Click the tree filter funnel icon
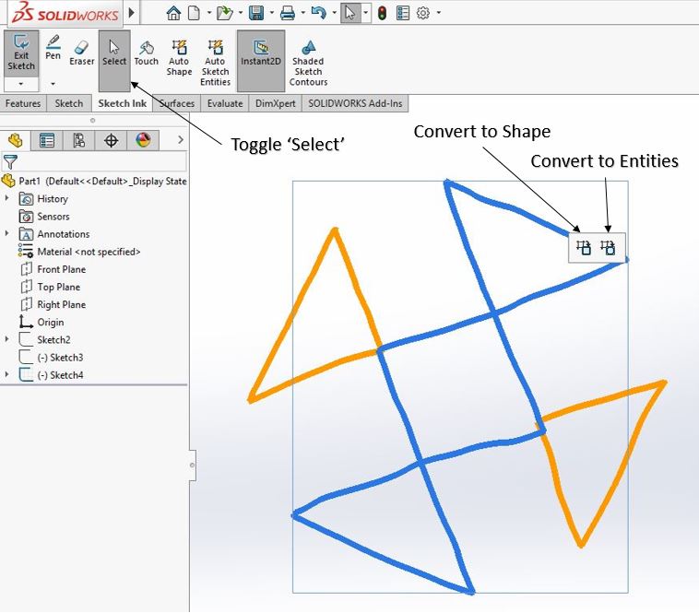Viewport: 699px width, 613px height. (10, 162)
